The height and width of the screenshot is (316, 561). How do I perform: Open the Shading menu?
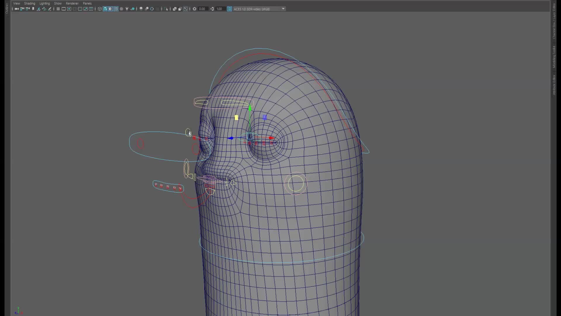[x=30, y=3]
